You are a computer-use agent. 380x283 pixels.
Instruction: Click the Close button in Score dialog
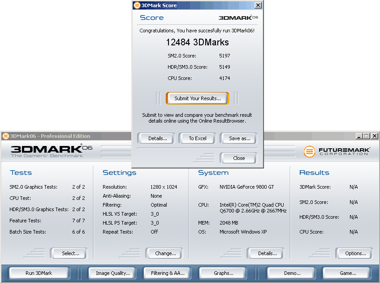239,158
